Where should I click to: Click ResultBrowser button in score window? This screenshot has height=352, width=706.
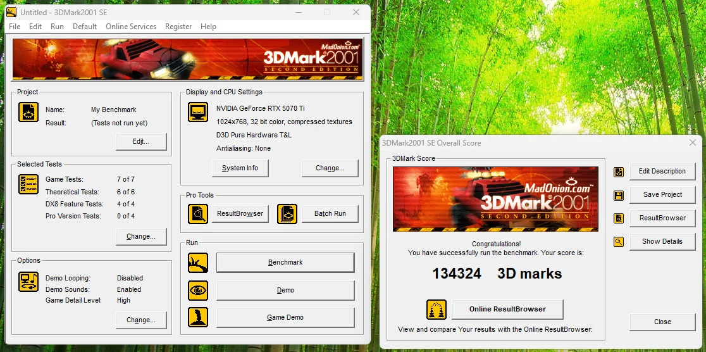coord(662,218)
